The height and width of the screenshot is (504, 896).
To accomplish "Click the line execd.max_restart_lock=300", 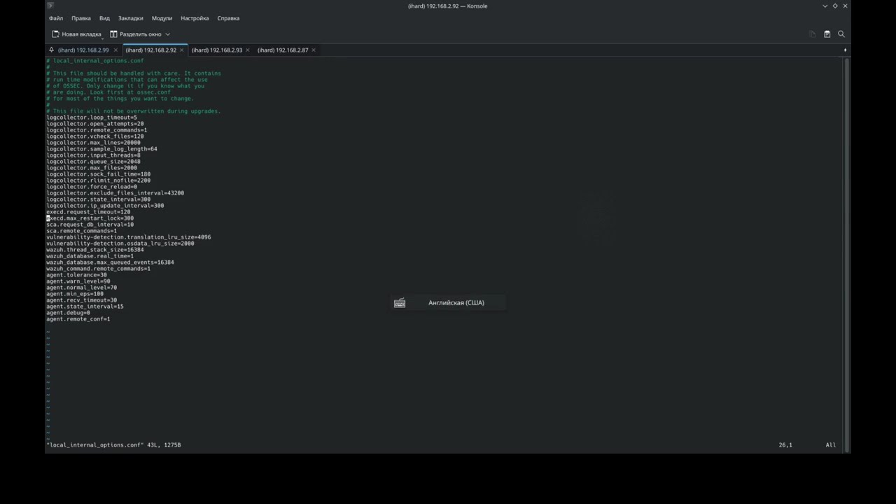I will [90, 218].
